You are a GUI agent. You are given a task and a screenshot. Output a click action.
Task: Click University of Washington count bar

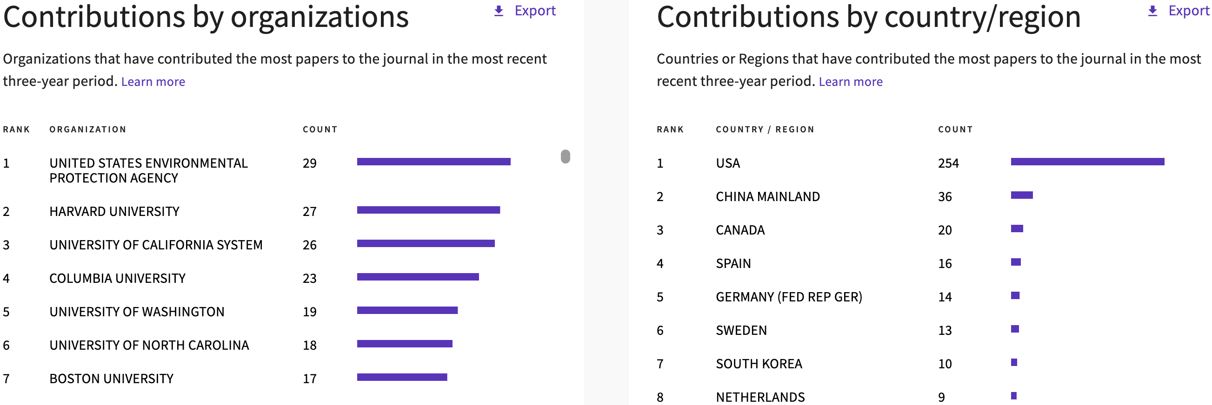tap(407, 311)
